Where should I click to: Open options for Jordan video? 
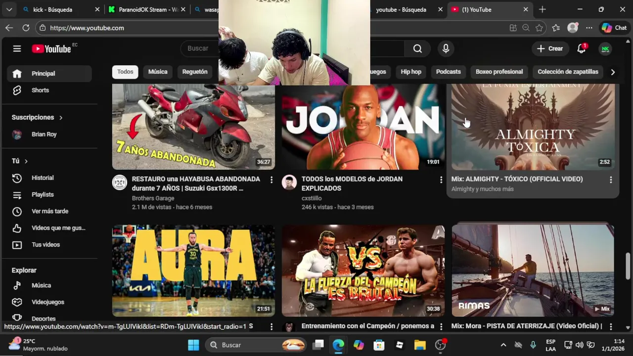[441, 180]
